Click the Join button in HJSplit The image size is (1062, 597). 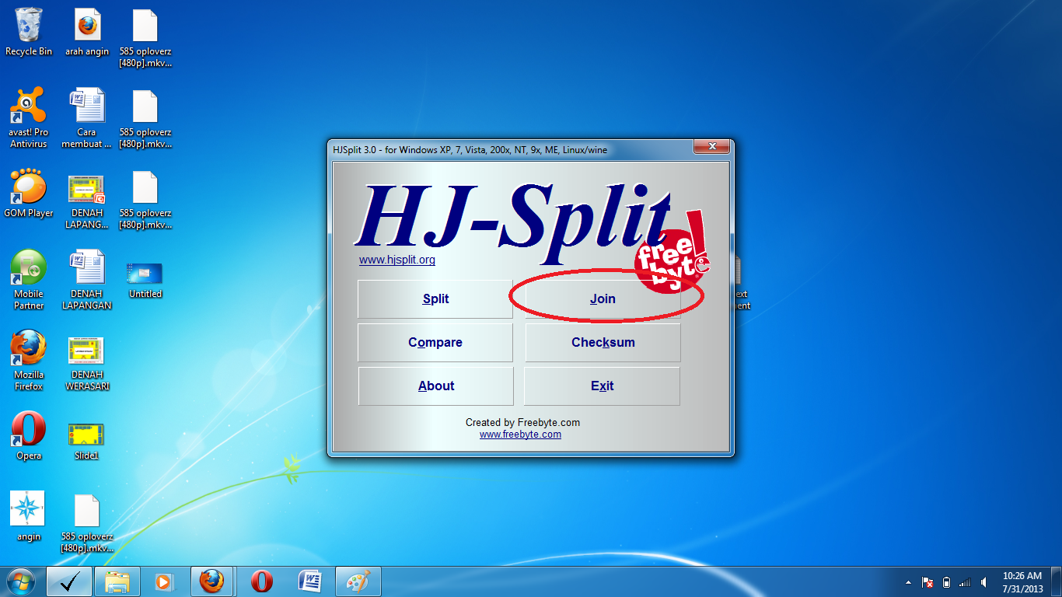coord(603,298)
